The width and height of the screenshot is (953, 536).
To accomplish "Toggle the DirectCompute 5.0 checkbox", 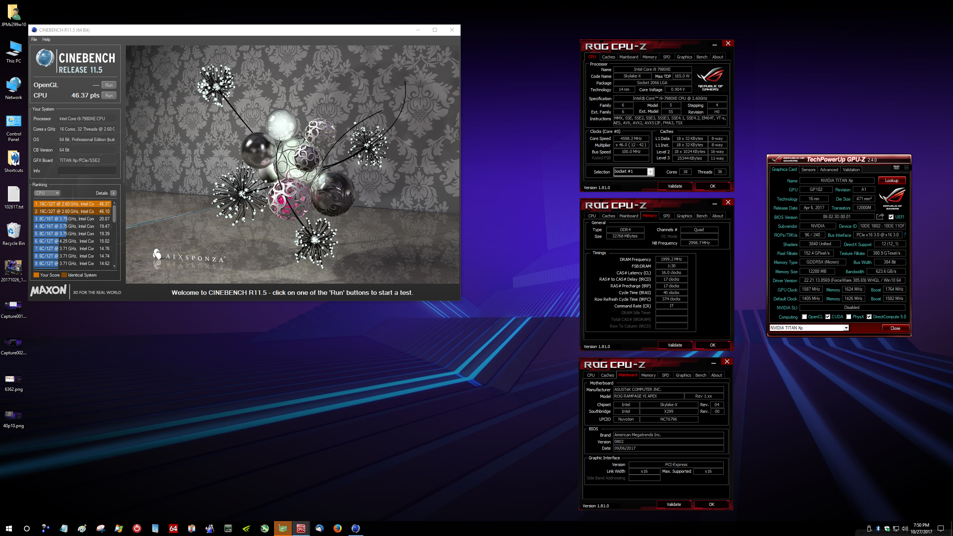I will (869, 317).
